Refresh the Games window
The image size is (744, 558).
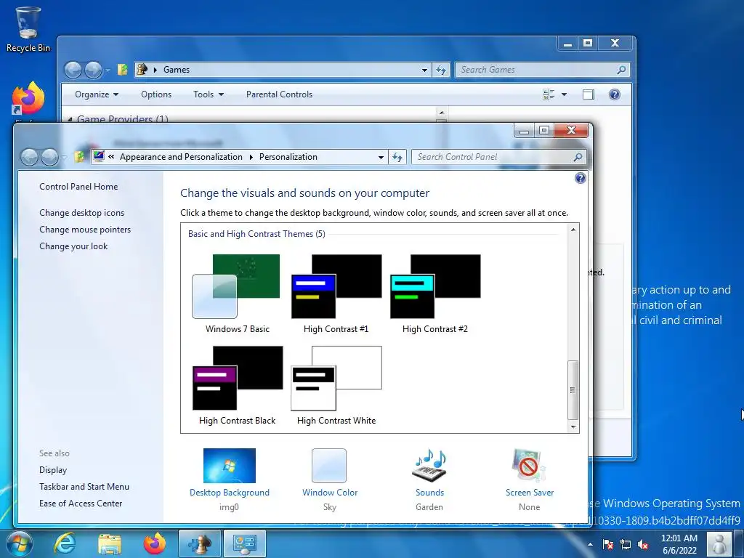(441, 70)
